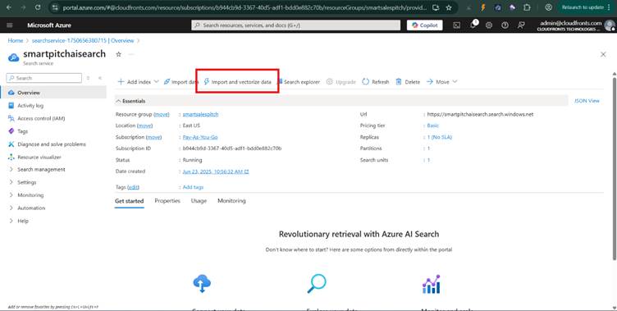The image size is (617, 311).
Task: Open searchservice-1750656380715 Overview breadcrumb
Action: pos(83,40)
